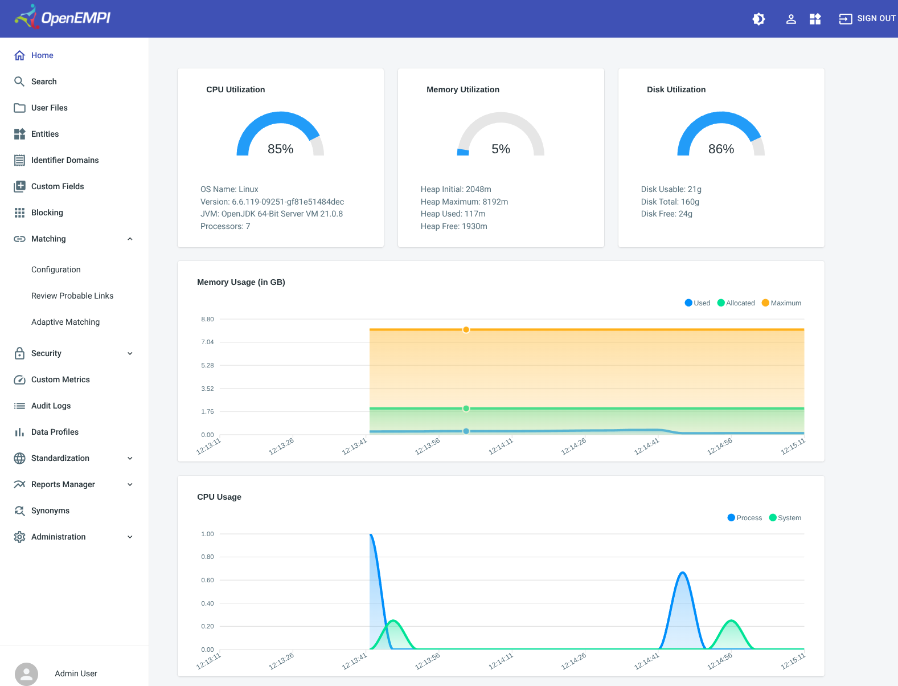
Task: Click the Allocated line data point marker
Action: (x=466, y=409)
